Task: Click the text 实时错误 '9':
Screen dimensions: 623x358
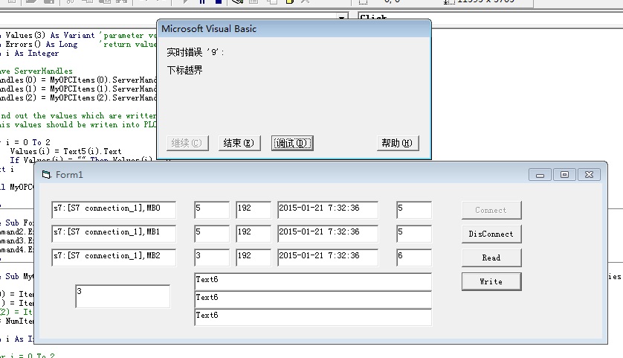Action: pyautogui.click(x=195, y=52)
